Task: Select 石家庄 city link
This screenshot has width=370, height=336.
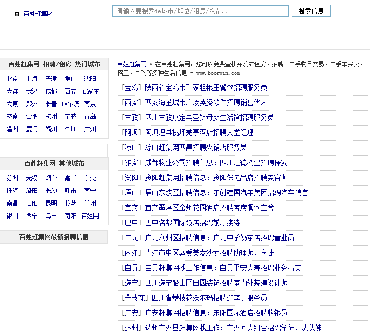Action: tap(90, 91)
